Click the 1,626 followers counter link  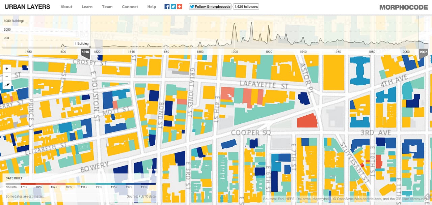(x=246, y=6)
